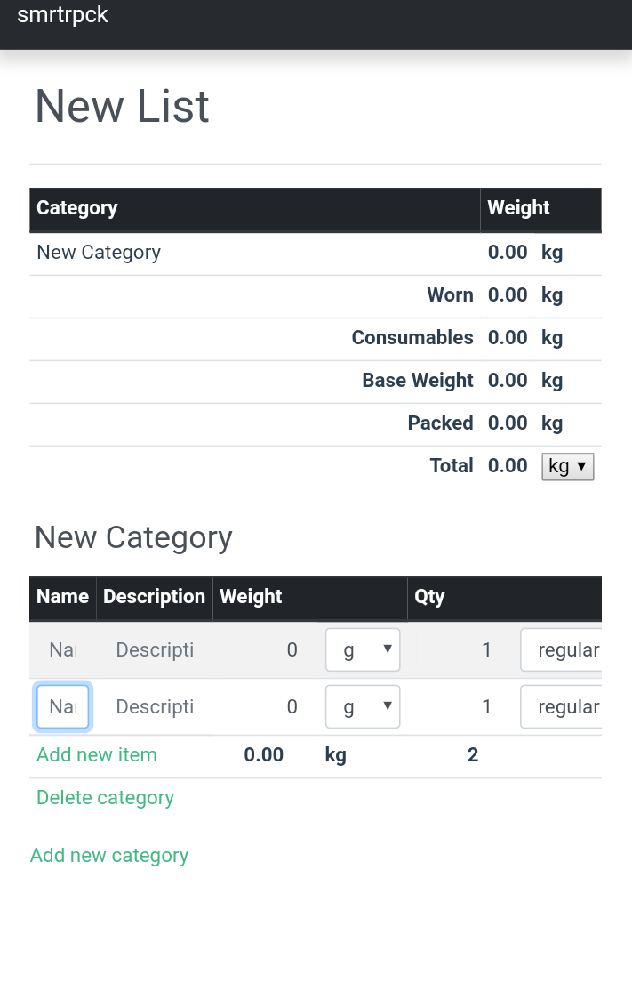Click second item's Description field
The height and width of the screenshot is (991, 632).
tap(155, 706)
